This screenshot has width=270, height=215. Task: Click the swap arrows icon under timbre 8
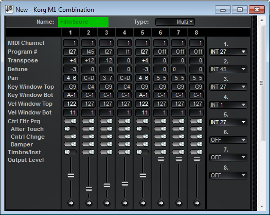[x=197, y=203]
